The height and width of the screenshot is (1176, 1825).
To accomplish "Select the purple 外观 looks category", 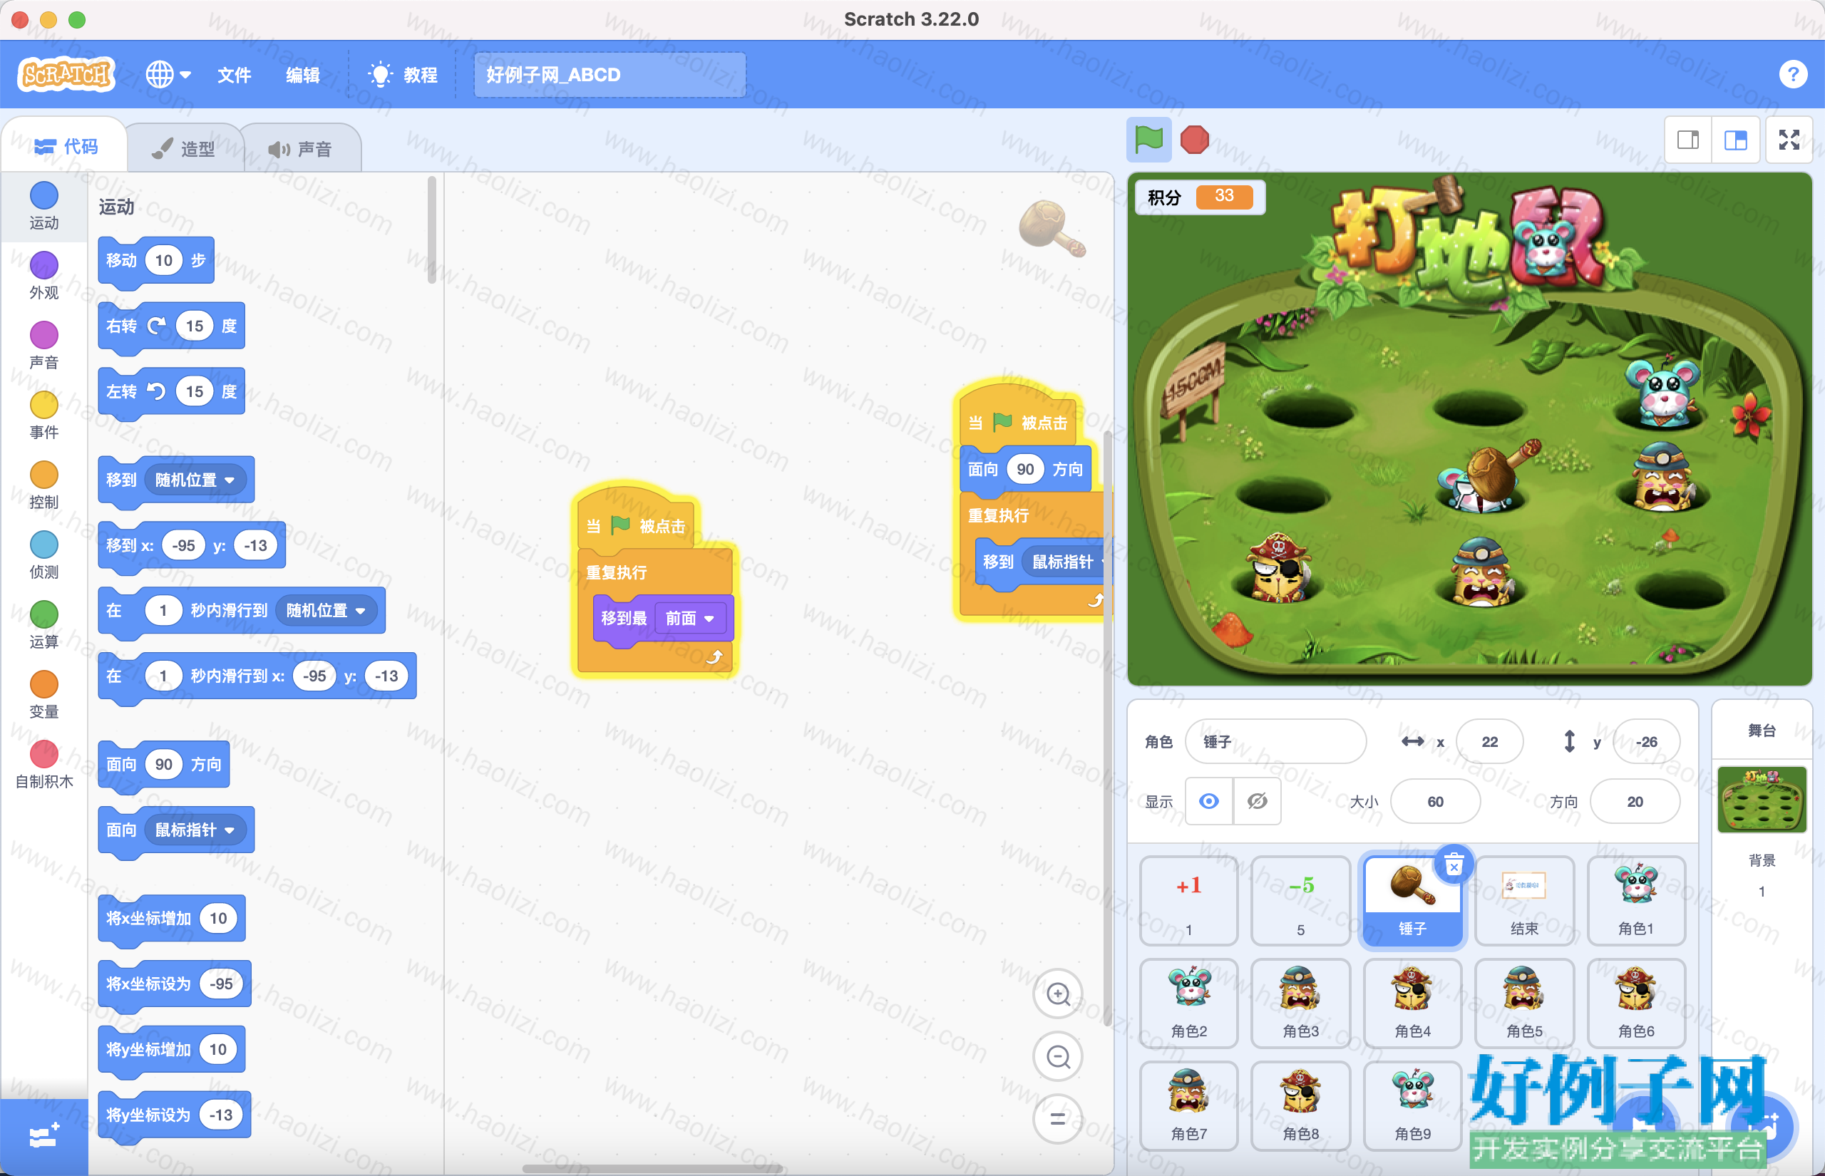I will (x=43, y=276).
